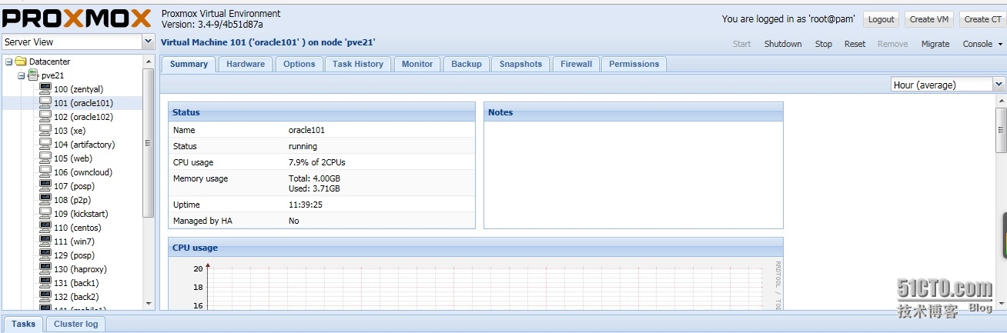Select the Tasks bottom tab
1007x333 pixels.
point(23,324)
